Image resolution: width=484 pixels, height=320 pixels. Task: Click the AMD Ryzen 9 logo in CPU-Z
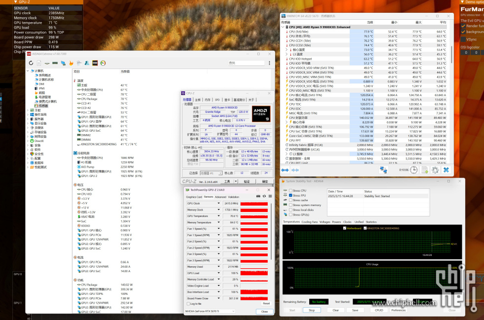[261, 114]
